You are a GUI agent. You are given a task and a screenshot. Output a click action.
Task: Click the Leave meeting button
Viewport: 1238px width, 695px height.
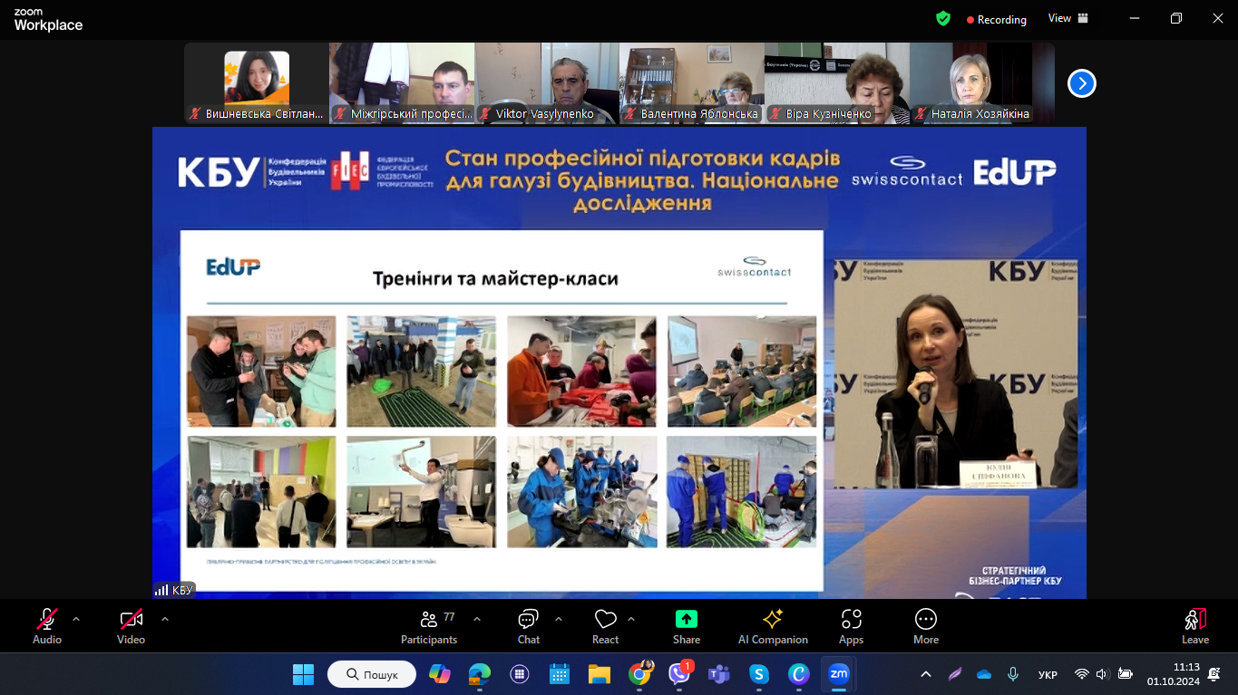[x=1194, y=625]
